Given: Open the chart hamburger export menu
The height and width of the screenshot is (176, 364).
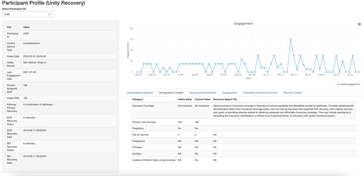Looking at the screenshot, I should pos(359,24).
